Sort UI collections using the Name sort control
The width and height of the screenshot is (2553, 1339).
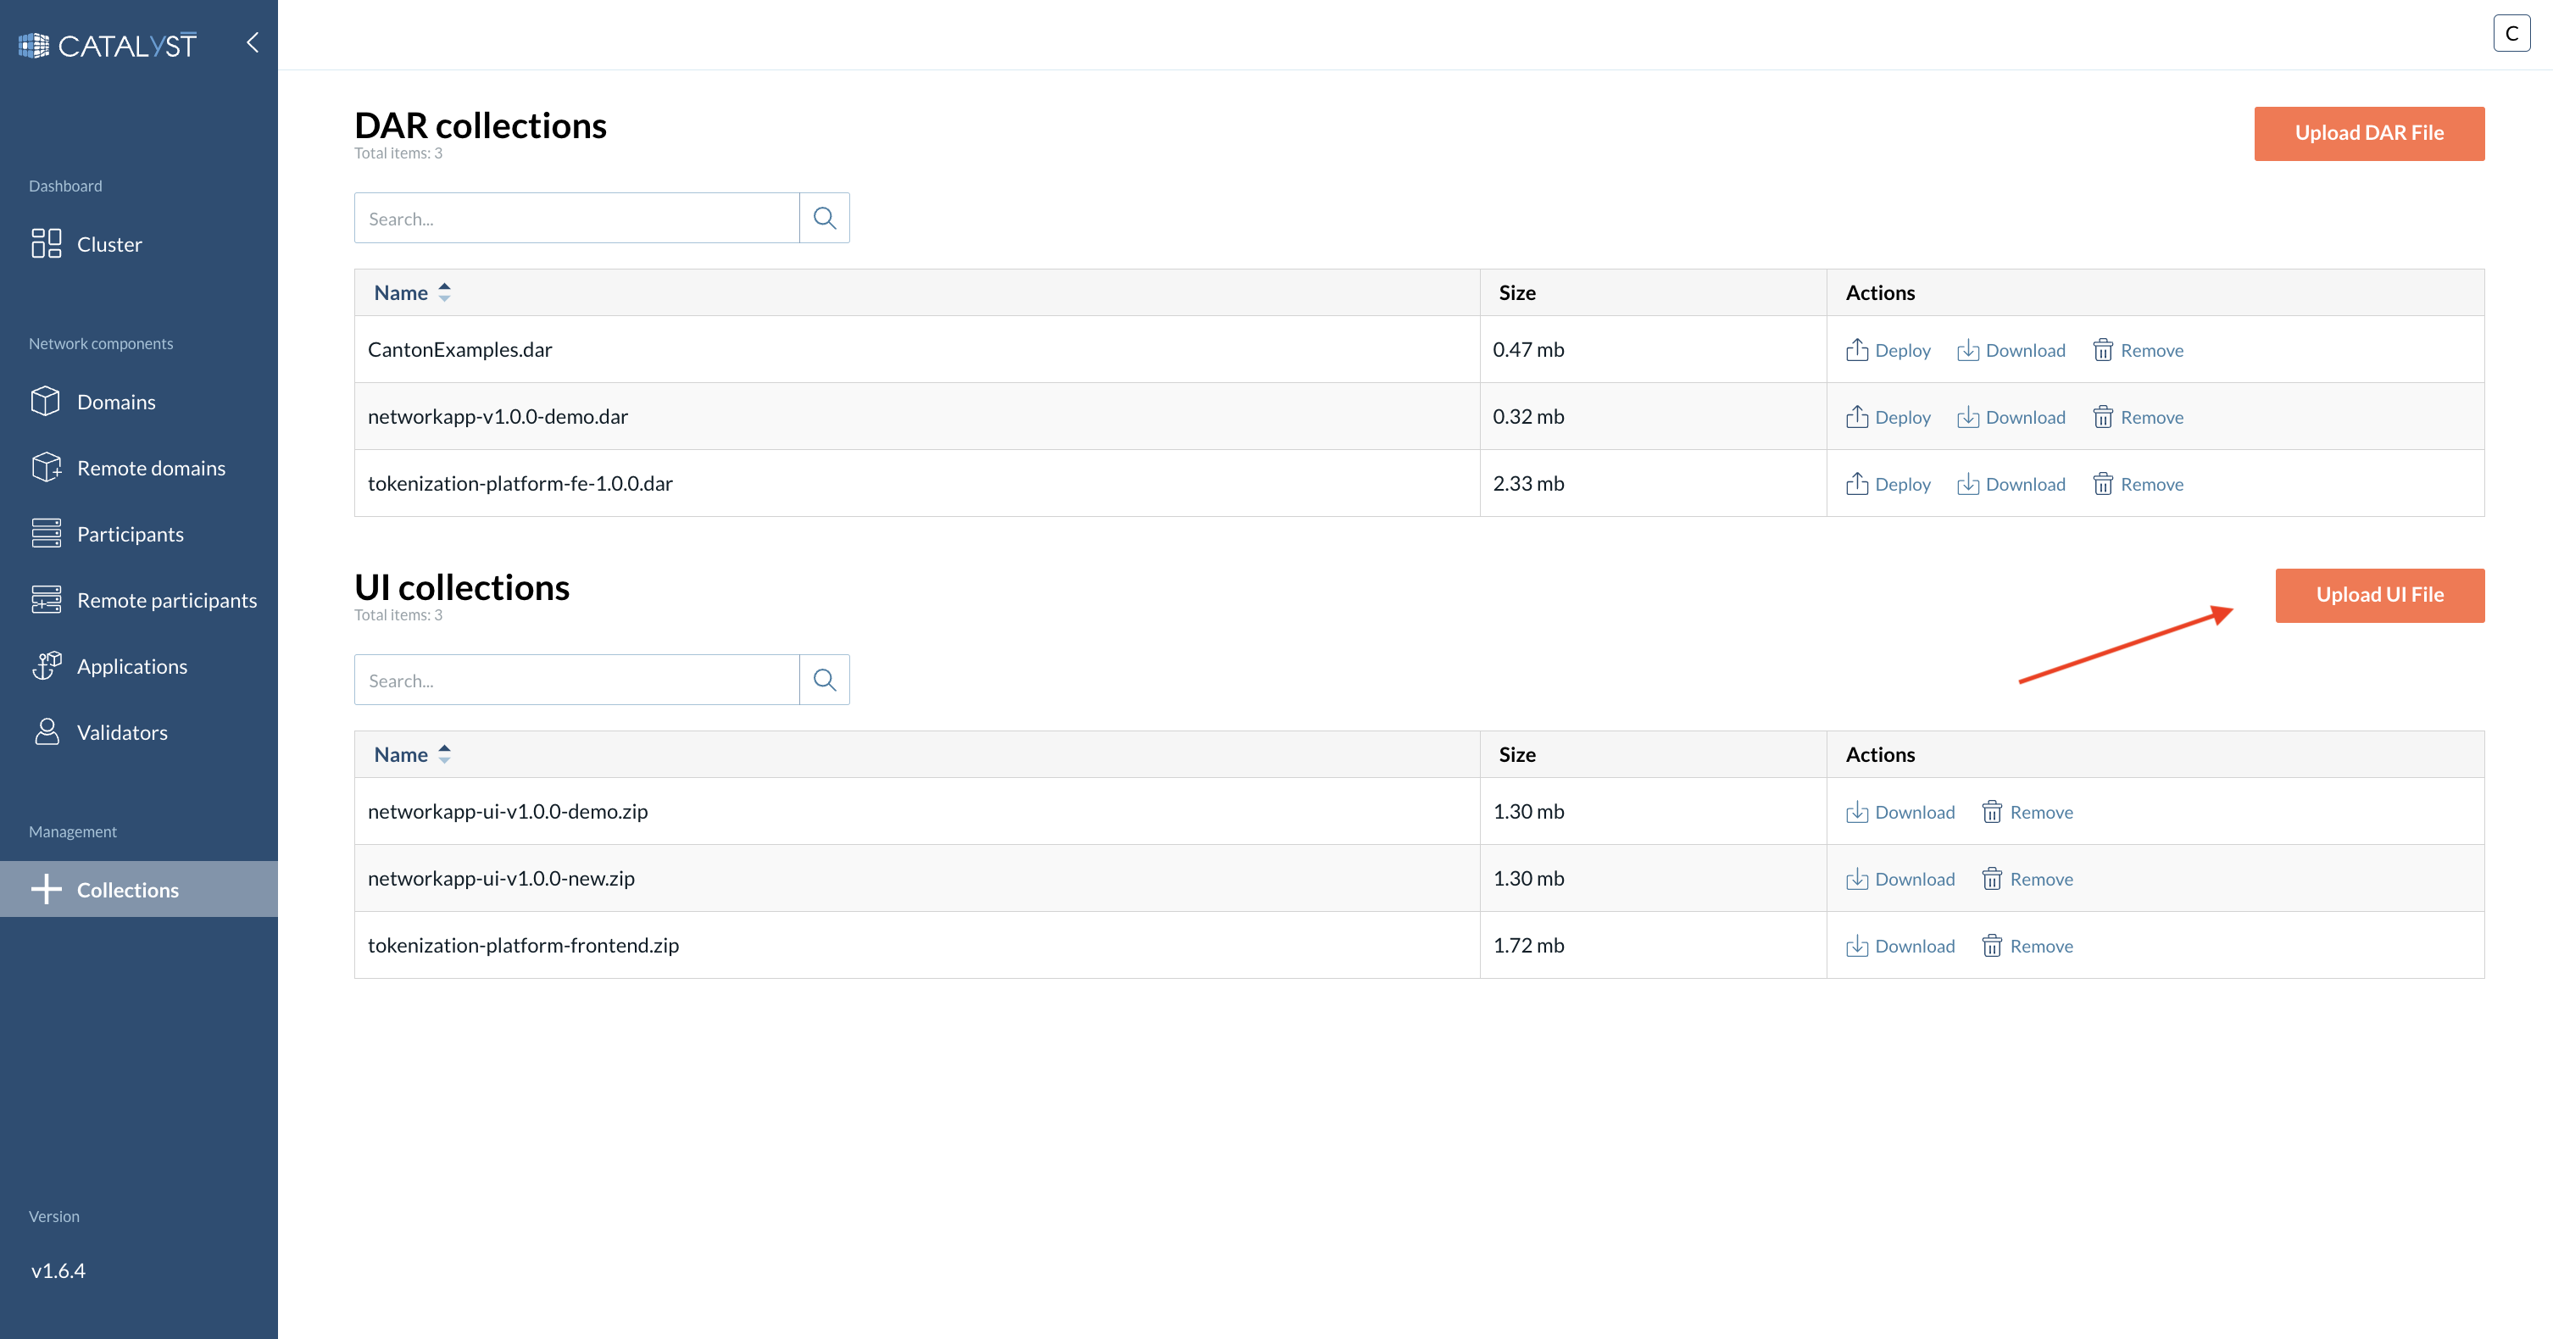click(x=445, y=753)
